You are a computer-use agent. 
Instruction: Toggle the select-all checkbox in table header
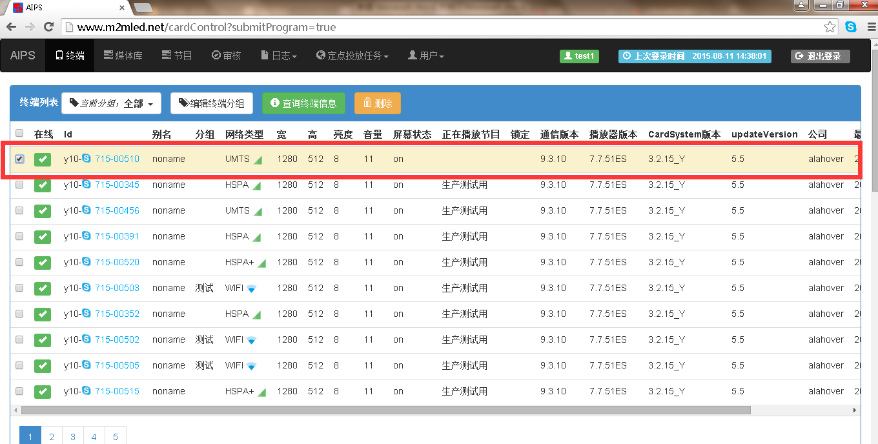pos(19,134)
